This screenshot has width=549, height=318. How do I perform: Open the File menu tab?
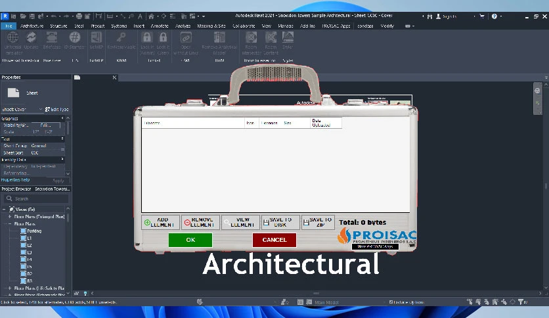[x=9, y=26]
